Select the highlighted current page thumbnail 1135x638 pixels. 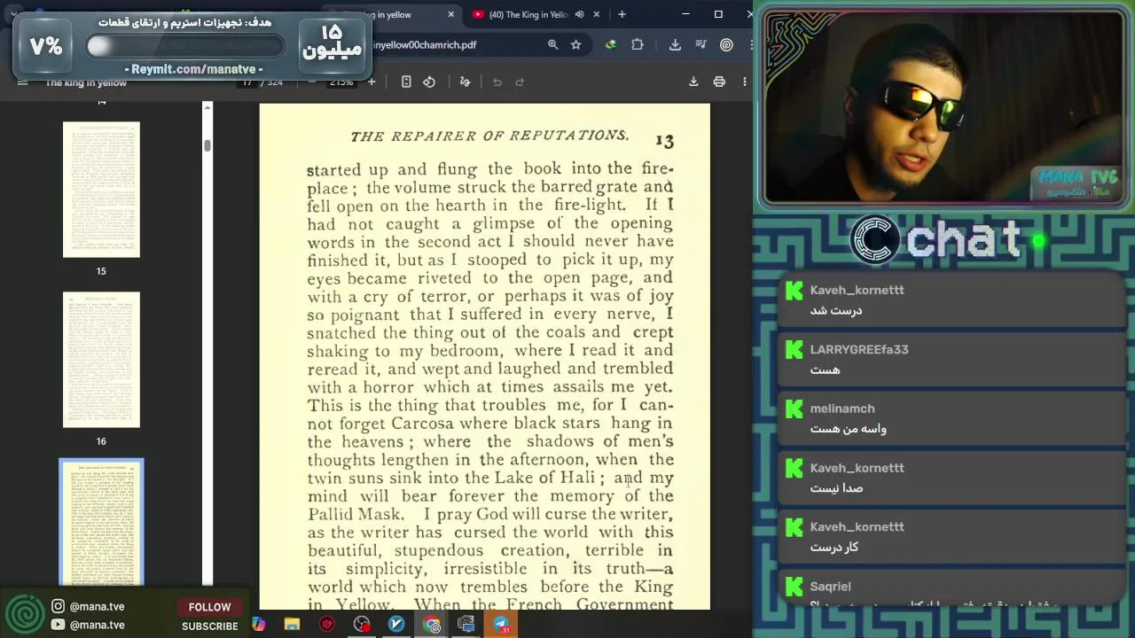click(101, 523)
